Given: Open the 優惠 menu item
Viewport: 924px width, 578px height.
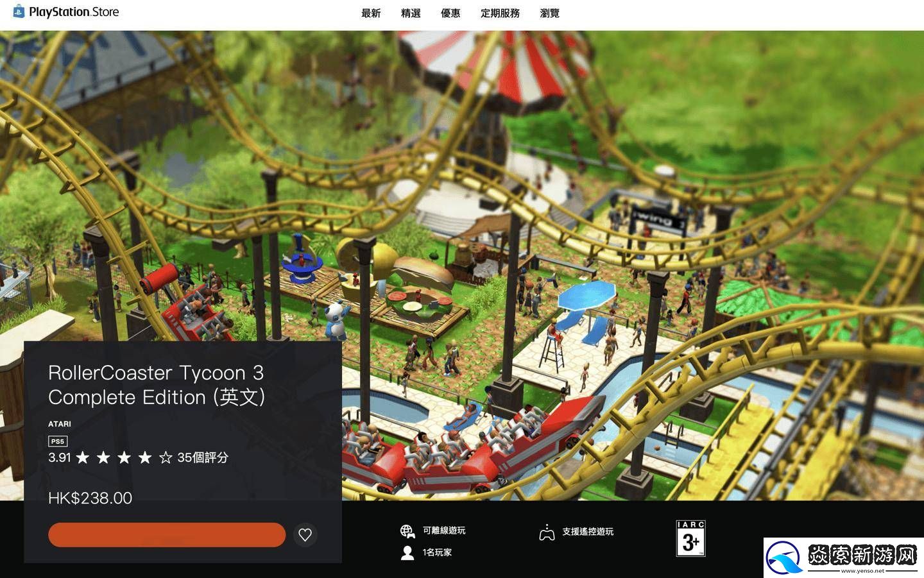Looking at the screenshot, I should pos(450,12).
